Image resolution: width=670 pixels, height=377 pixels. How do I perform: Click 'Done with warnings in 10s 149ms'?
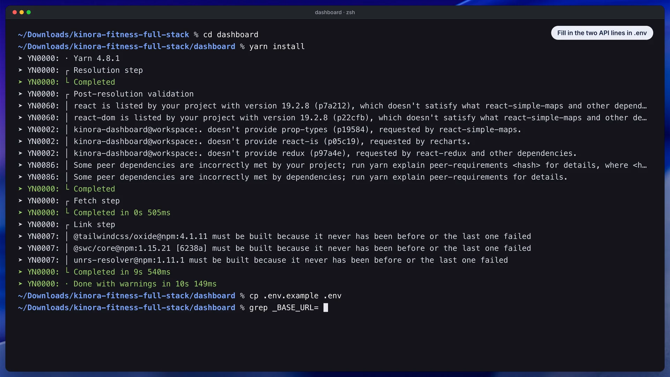pos(145,284)
